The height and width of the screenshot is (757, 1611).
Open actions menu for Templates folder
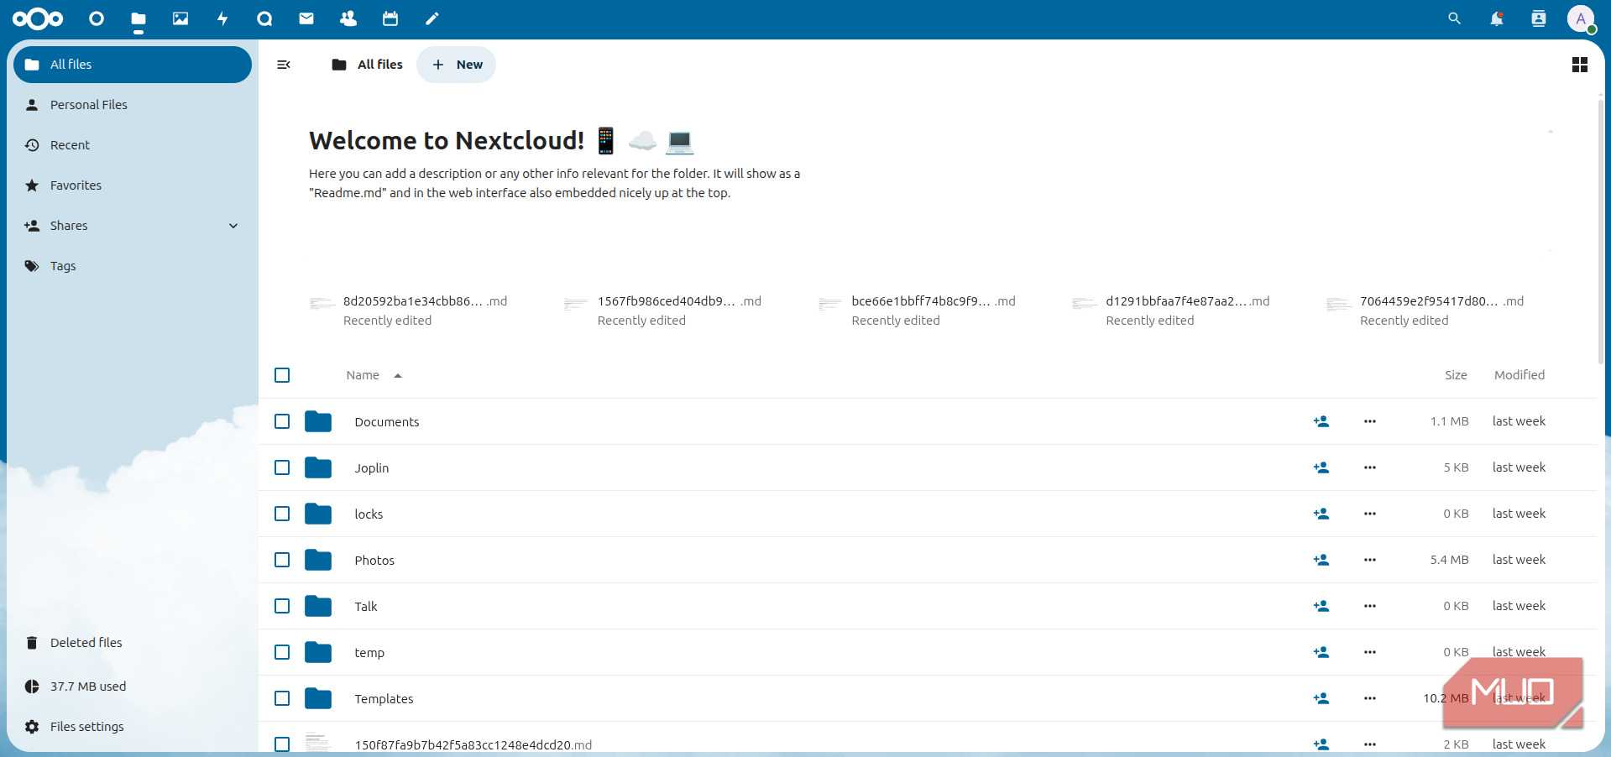coord(1370,698)
